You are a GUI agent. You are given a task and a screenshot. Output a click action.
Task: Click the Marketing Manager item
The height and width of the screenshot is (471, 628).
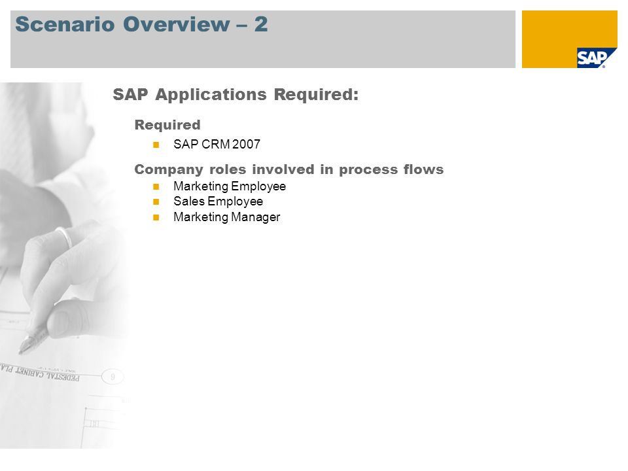tap(227, 217)
